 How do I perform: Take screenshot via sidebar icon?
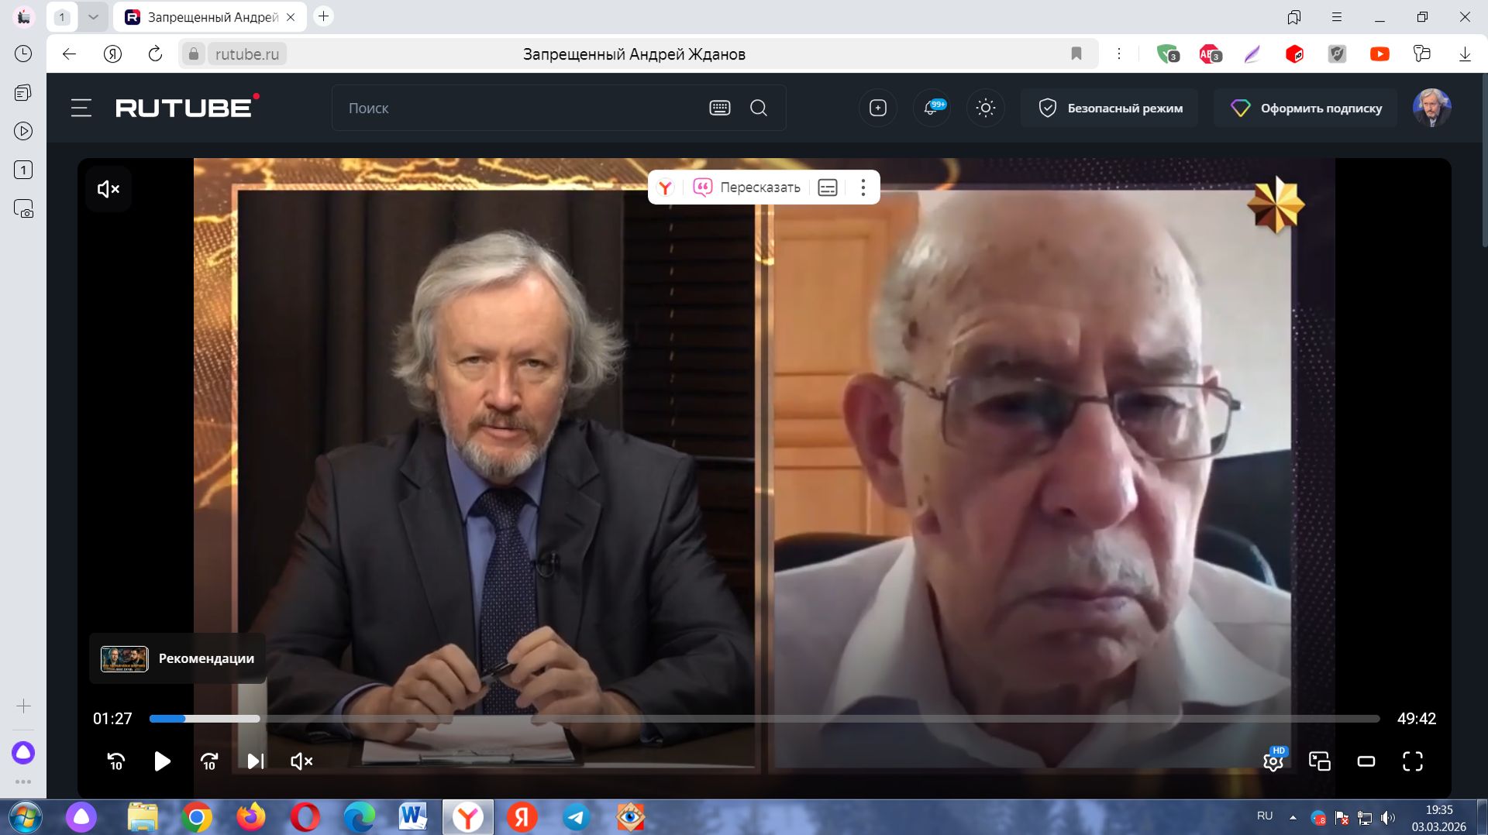(23, 209)
